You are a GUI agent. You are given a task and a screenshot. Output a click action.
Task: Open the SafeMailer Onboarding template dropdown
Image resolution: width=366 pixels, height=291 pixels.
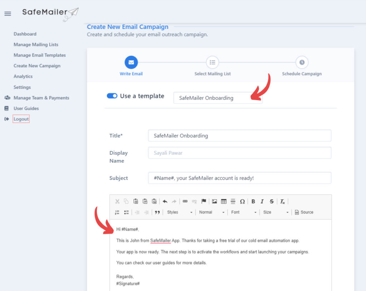click(x=218, y=98)
